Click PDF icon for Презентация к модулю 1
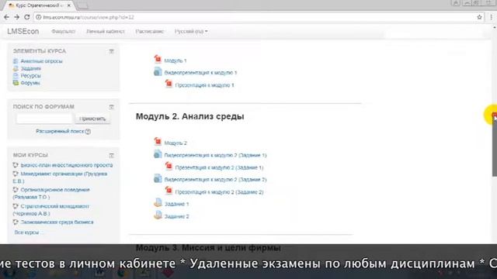497x279 pixels. point(169,84)
